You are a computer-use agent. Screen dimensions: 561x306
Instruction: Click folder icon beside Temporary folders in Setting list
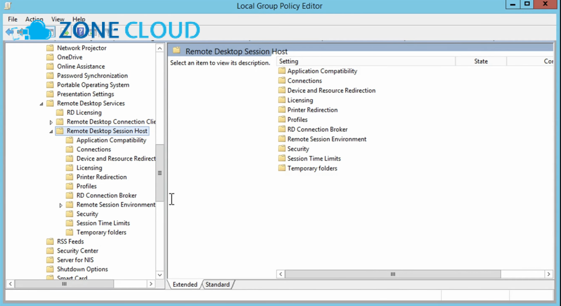282,168
